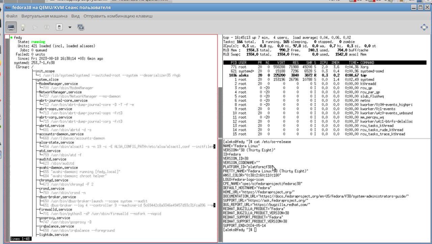Click the 'lines 1-48' pager status

(20, 239)
